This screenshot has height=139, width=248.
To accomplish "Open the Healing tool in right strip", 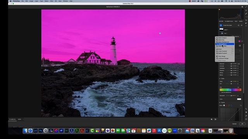I will tap(246, 14).
